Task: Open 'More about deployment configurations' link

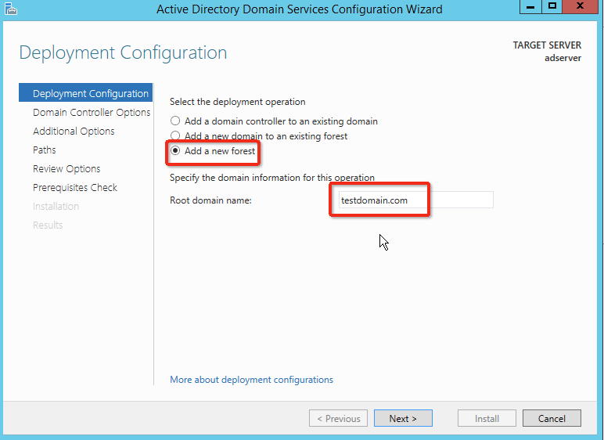Action: point(251,380)
